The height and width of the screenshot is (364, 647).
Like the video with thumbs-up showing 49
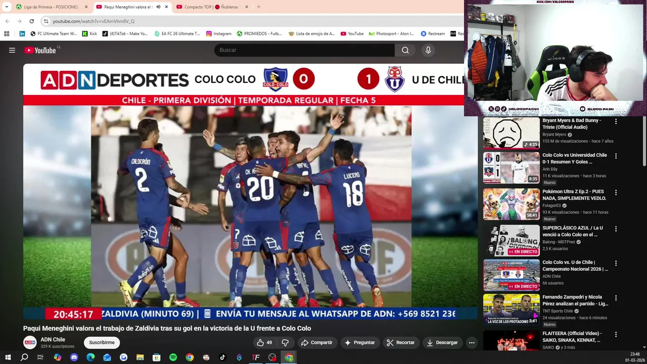pyautogui.click(x=265, y=343)
